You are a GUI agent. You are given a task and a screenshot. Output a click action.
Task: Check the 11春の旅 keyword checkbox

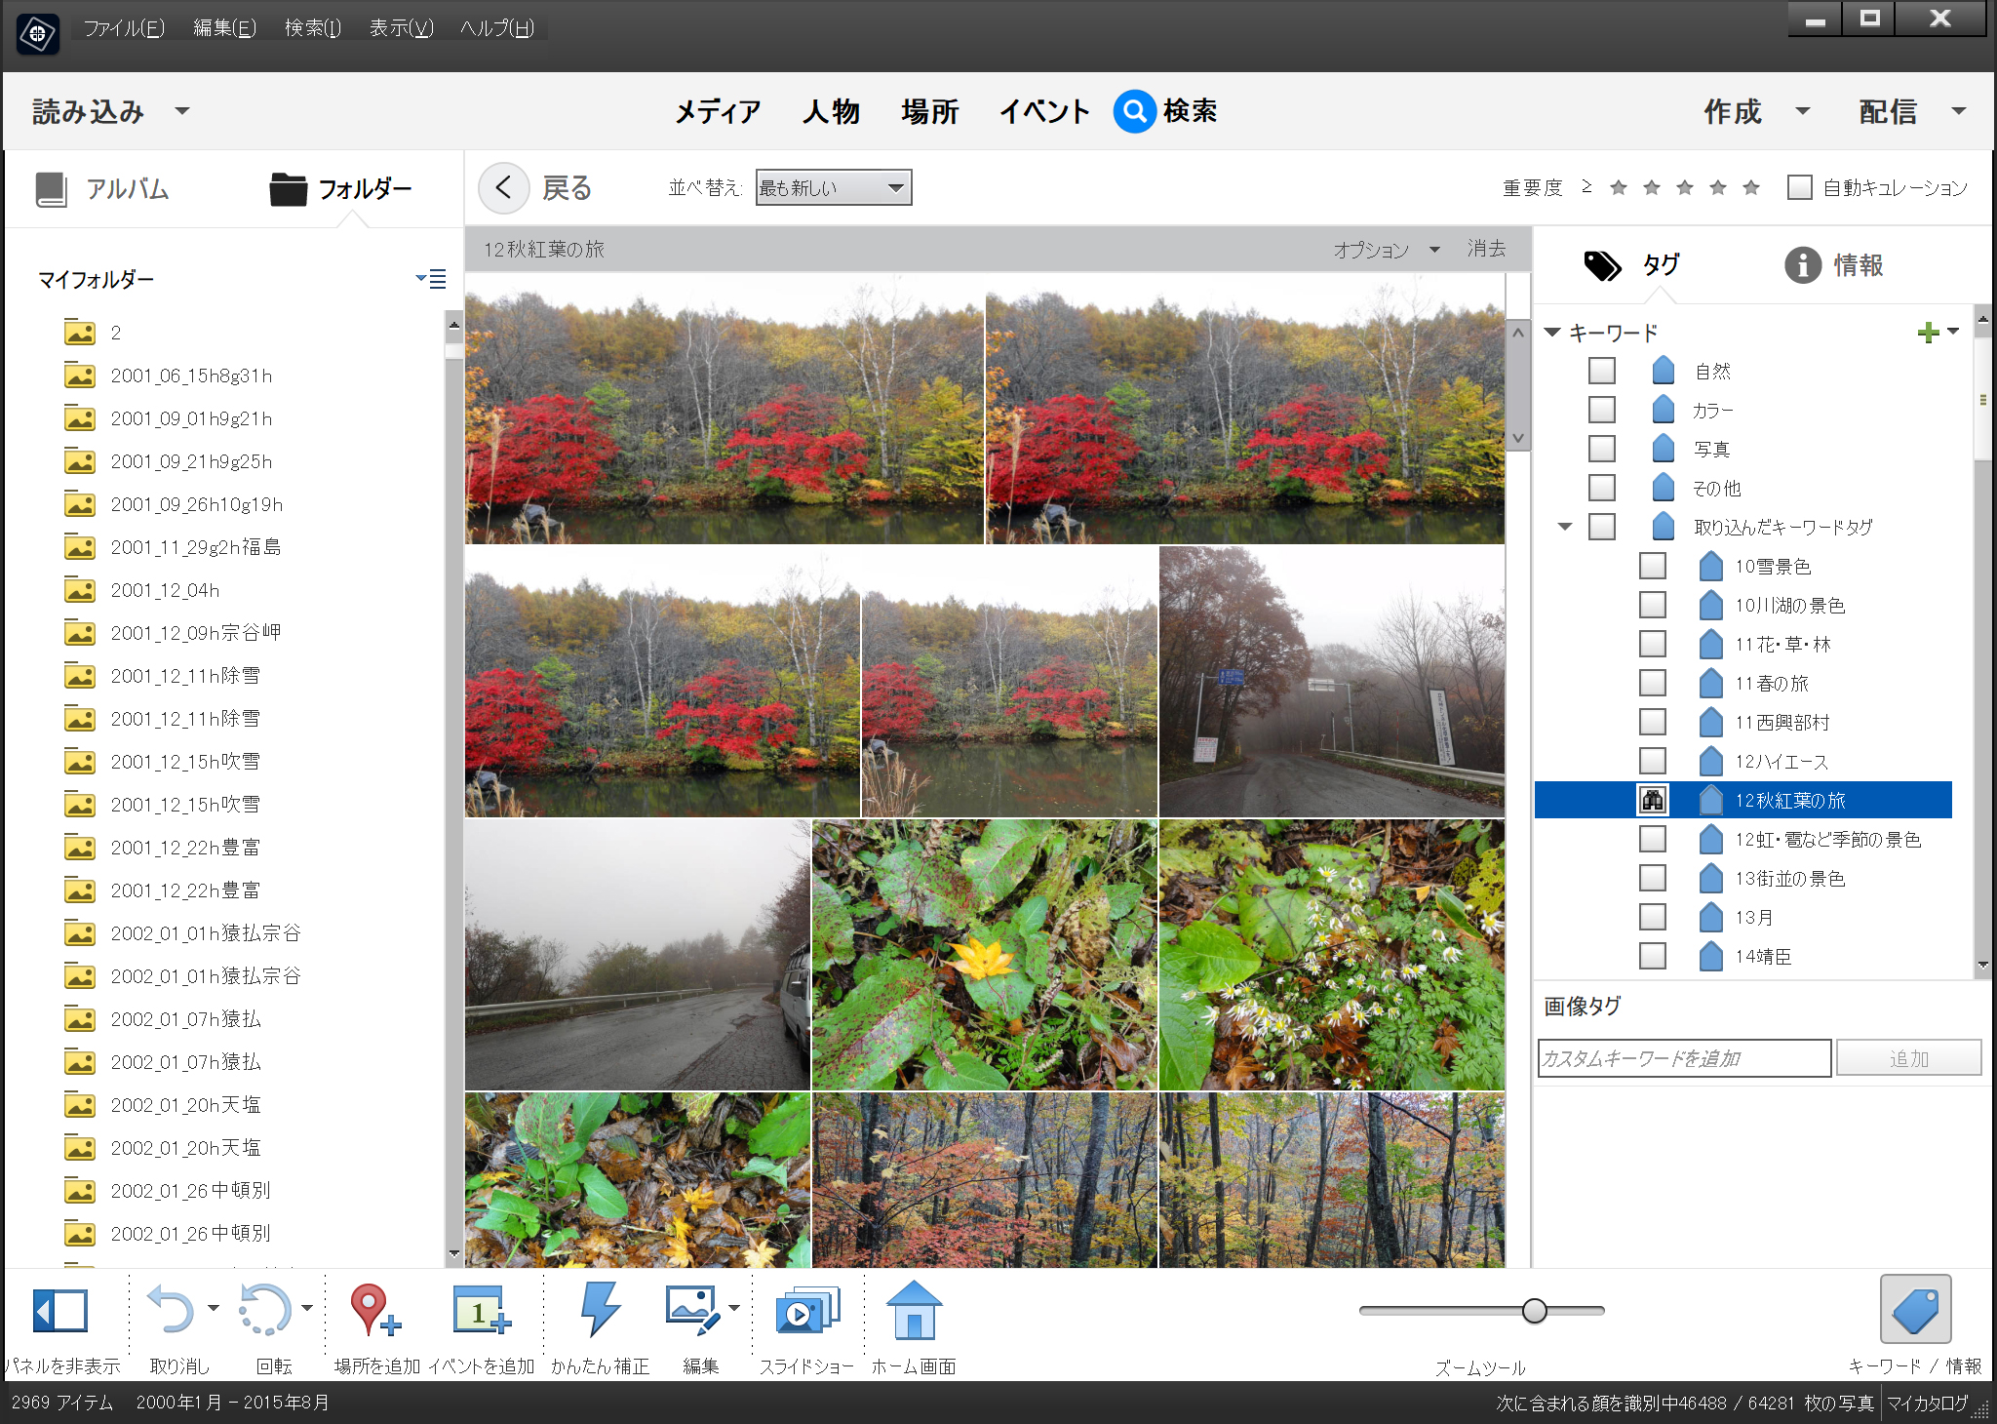1652,683
